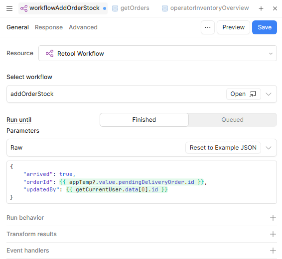
Task: Click the getOrders database icon
Action: pos(115,8)
